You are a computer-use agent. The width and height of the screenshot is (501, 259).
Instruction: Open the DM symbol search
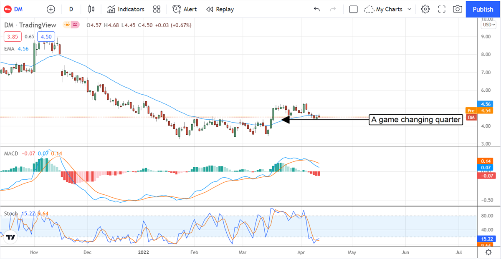[x=13, y=9]
